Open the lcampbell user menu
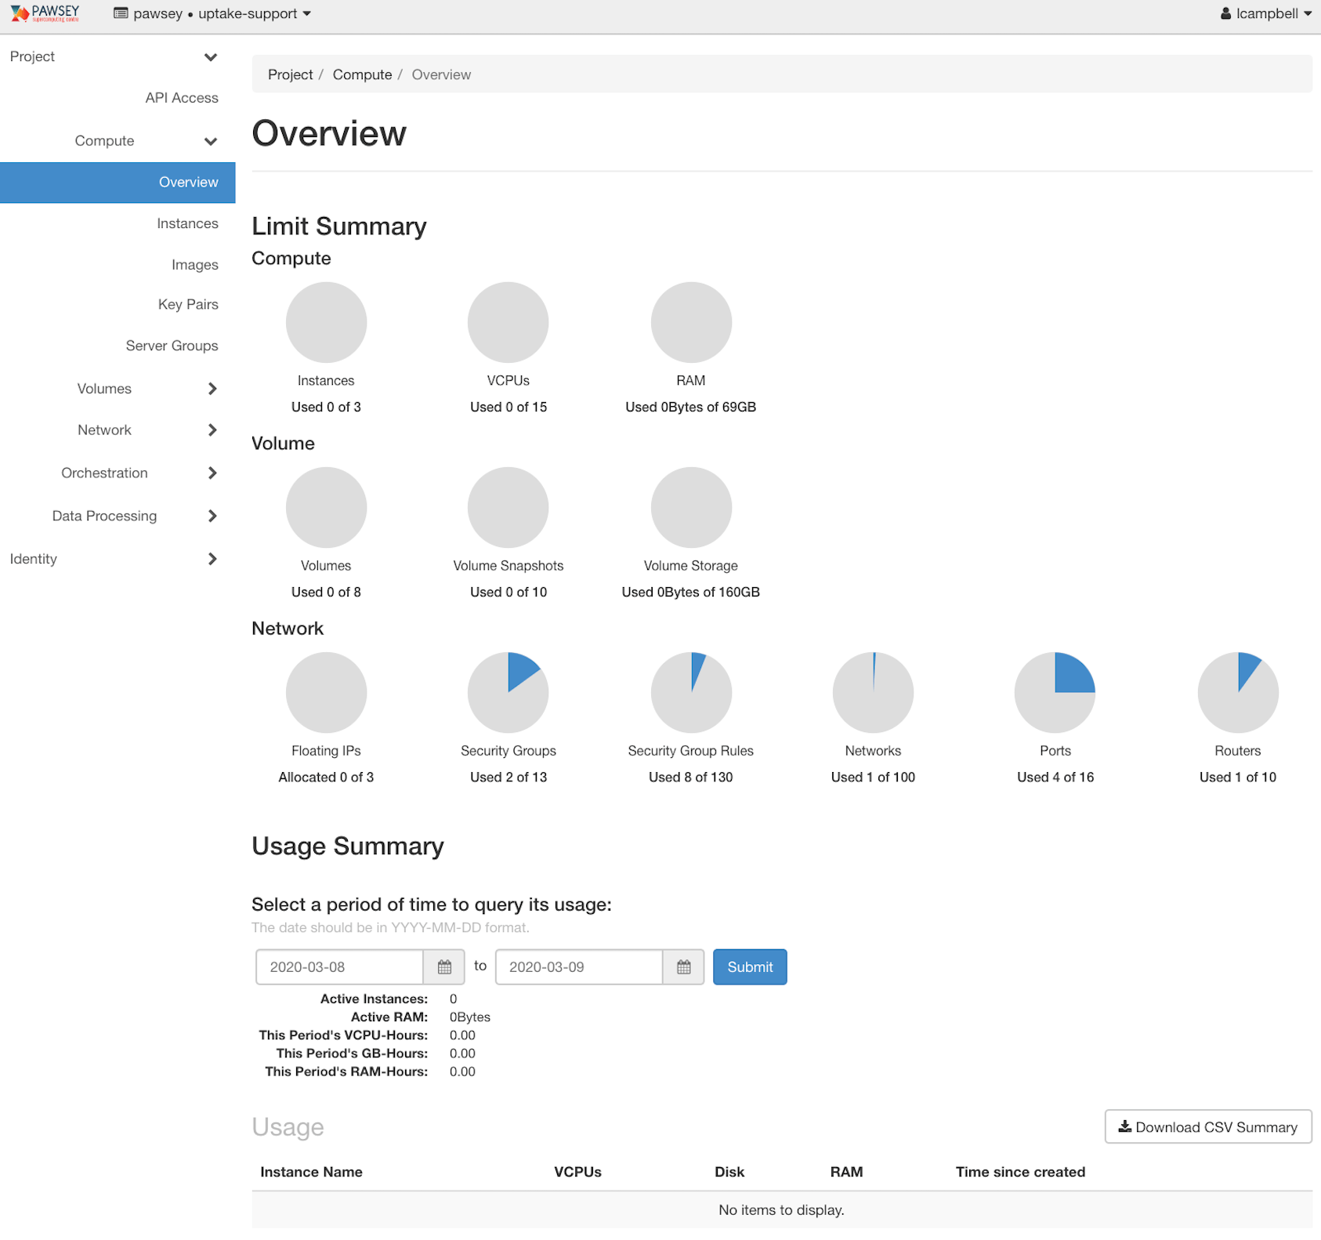The width and height of the screenshot is (1321, 1240). [x=1265, y=13]
